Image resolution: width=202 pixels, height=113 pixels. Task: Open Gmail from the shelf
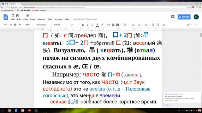pyautogui.click(x=23, y=110)
